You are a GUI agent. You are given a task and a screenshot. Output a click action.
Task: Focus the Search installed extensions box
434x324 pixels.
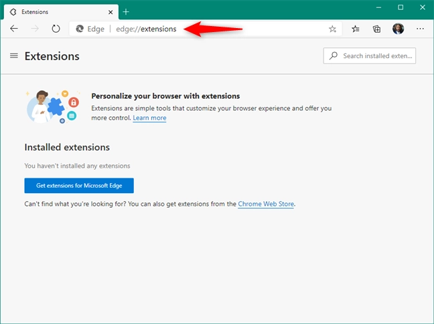tap(369, 55)
